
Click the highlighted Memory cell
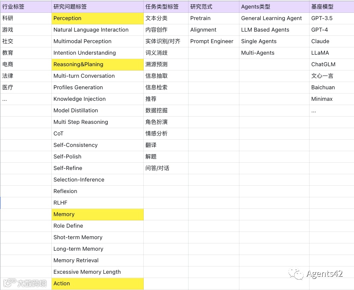(97, 214)
